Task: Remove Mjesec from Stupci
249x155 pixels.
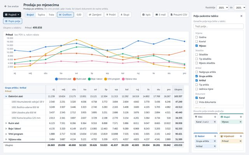Action: tap(240, 122)
